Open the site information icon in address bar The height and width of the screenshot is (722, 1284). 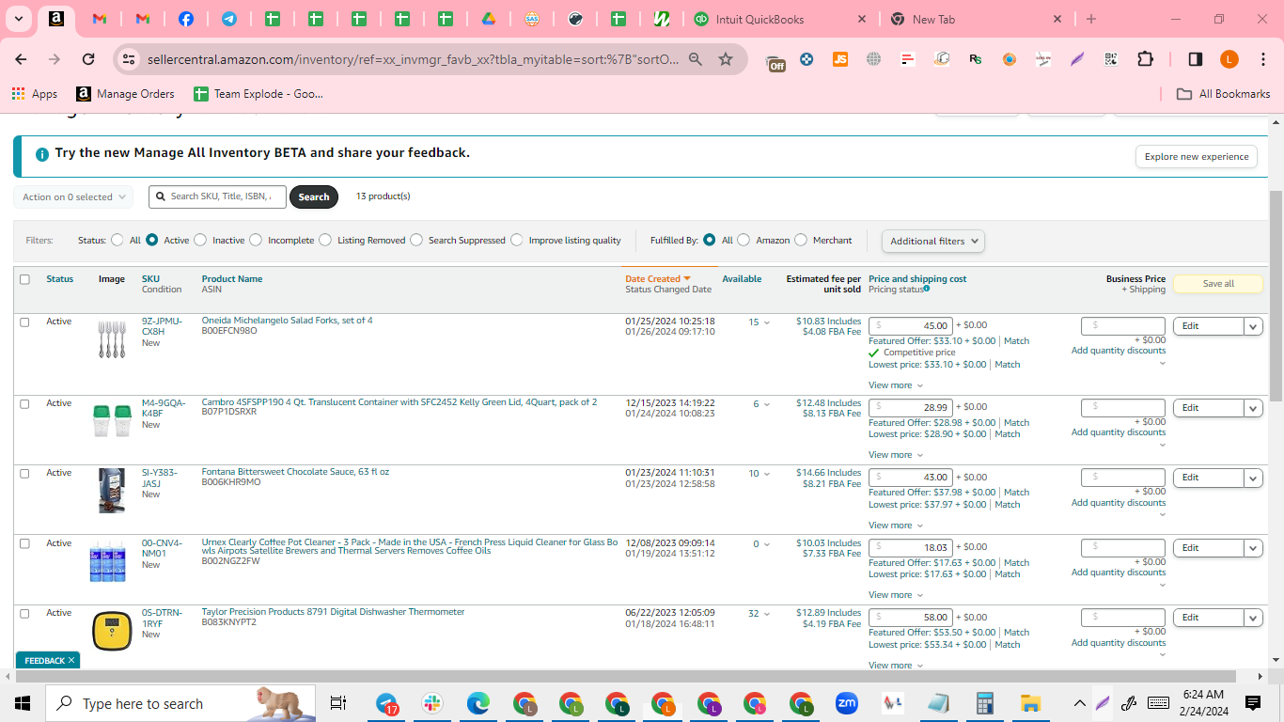[x=129, y=59]
